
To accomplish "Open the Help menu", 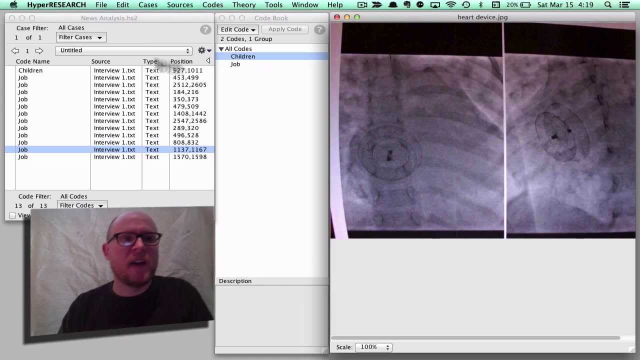I will pos(335,5).
